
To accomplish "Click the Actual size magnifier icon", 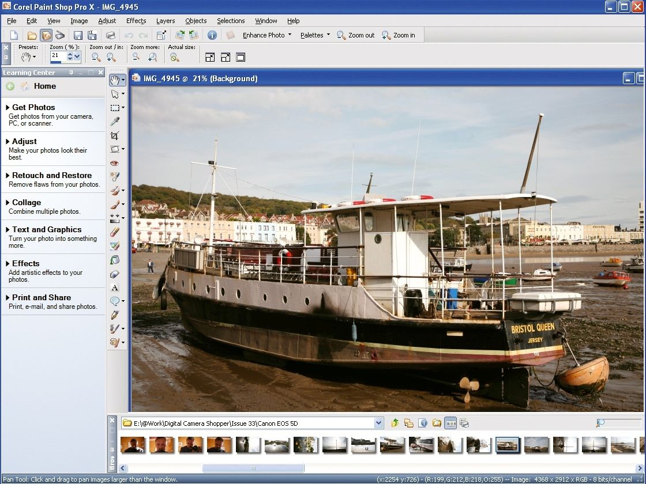I will 174,57.
